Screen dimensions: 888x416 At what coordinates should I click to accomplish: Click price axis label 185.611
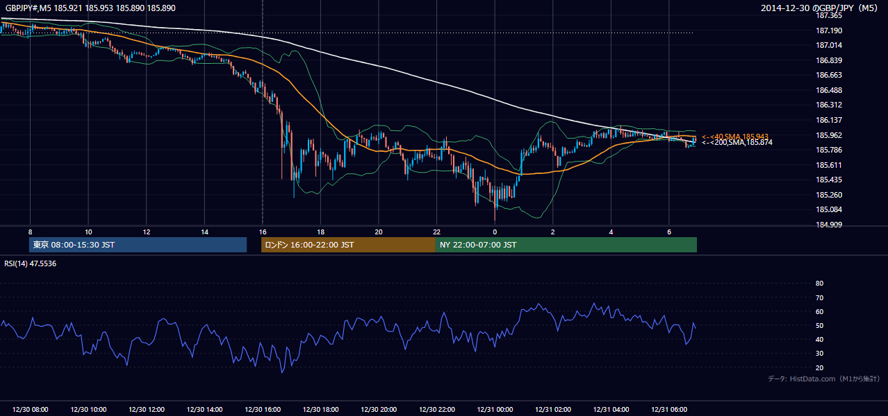pyautogui.click(x=828, y=165)
